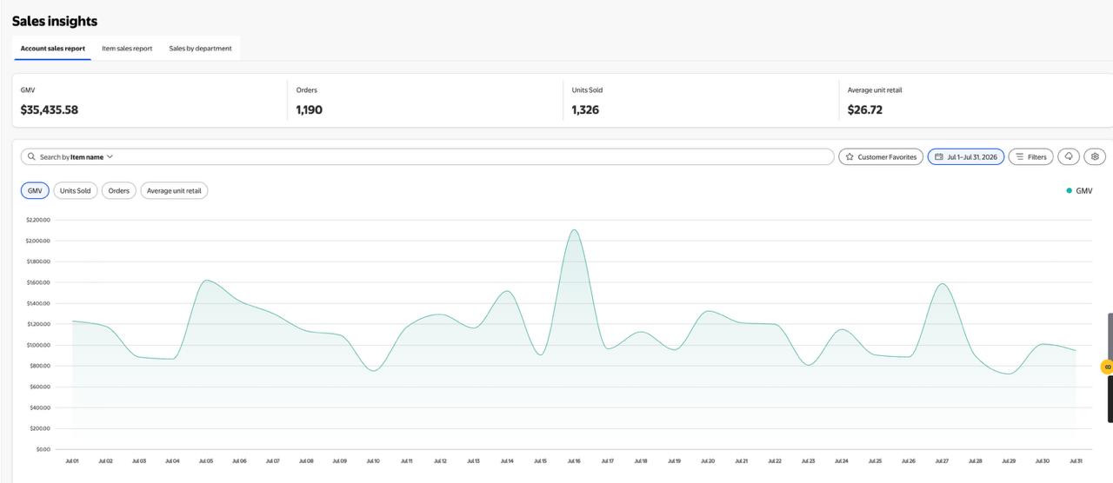Screen dimensions: 1113x483
Task: Click the Jul 01 axis label
Action: (x=72, y=461)
